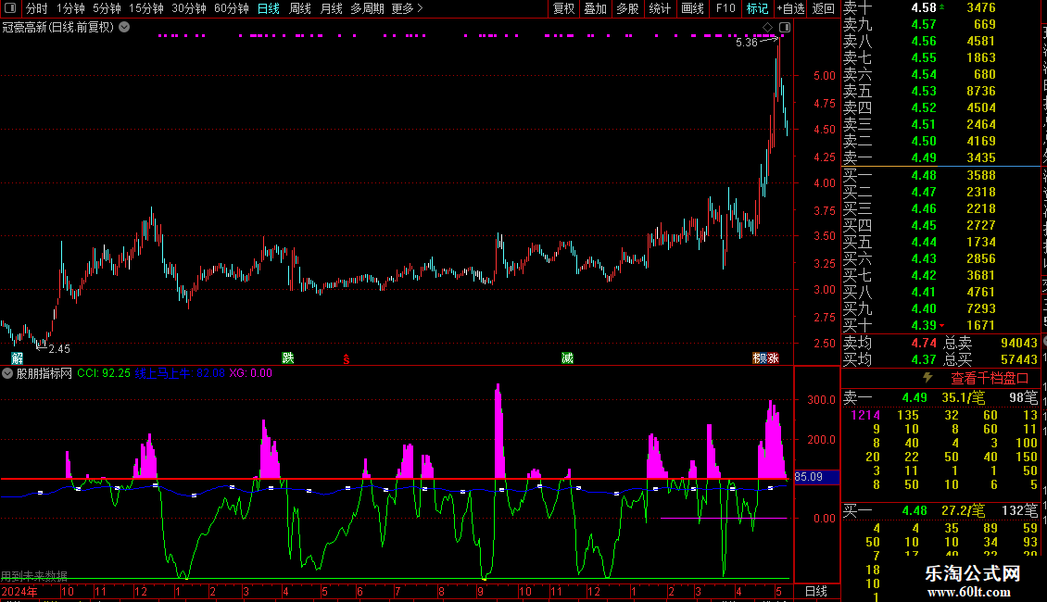Image resolution: width=1047 pixels, height=602 pixels.
Task: Click the purple 1214 order quantity
Action: coord(865,415)
